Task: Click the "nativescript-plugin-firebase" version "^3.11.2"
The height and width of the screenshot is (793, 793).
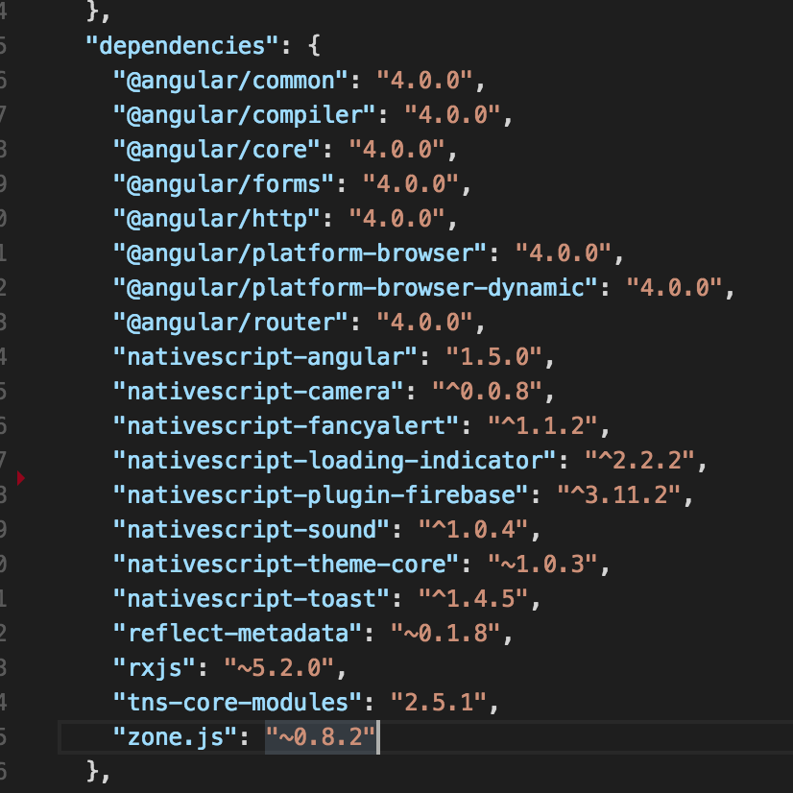Action: [618, 494]
